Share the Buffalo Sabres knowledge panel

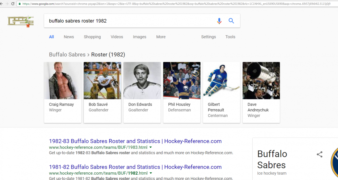click(319, 154)
